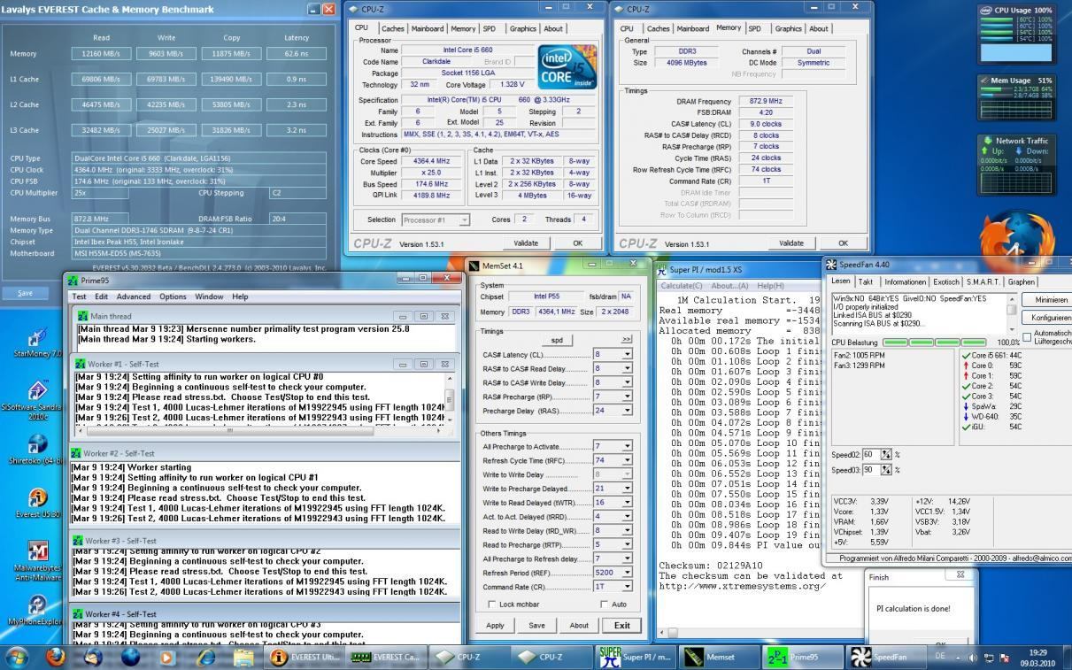Viewport: 1072px width, 670px height.
Task: Enable Automatische Lüftergeschwindigkeit checkbox in SpeedFan
Action: tap(1027, 335)
